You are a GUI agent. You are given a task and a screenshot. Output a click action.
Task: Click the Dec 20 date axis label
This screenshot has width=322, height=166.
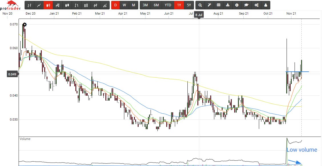tap(31, 13)
